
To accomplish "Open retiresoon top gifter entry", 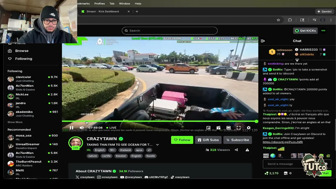I will click(x=281, y=52).
